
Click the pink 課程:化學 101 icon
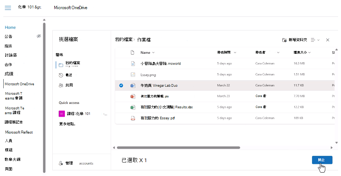point(62,114)
